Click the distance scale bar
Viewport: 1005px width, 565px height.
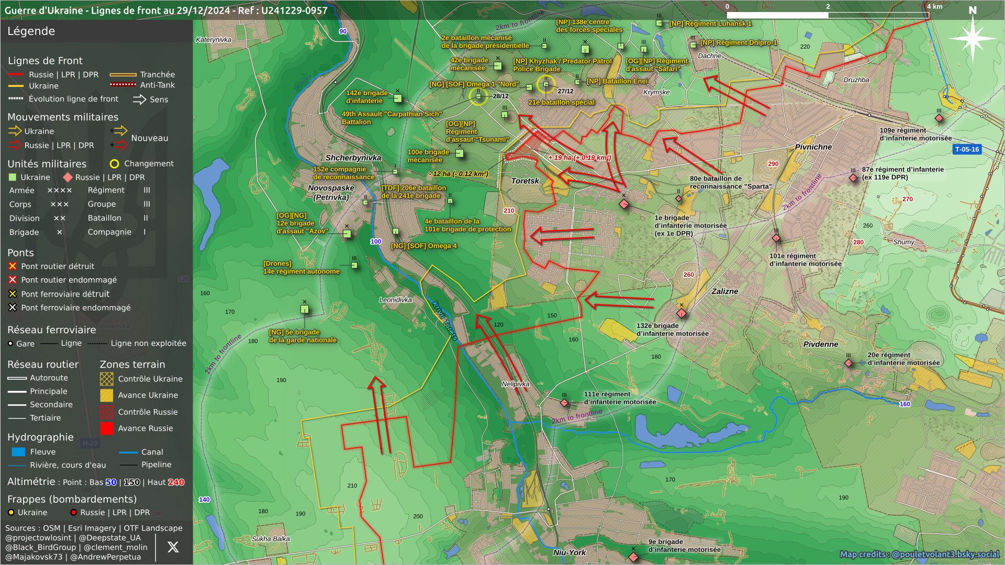pos(827,15)
